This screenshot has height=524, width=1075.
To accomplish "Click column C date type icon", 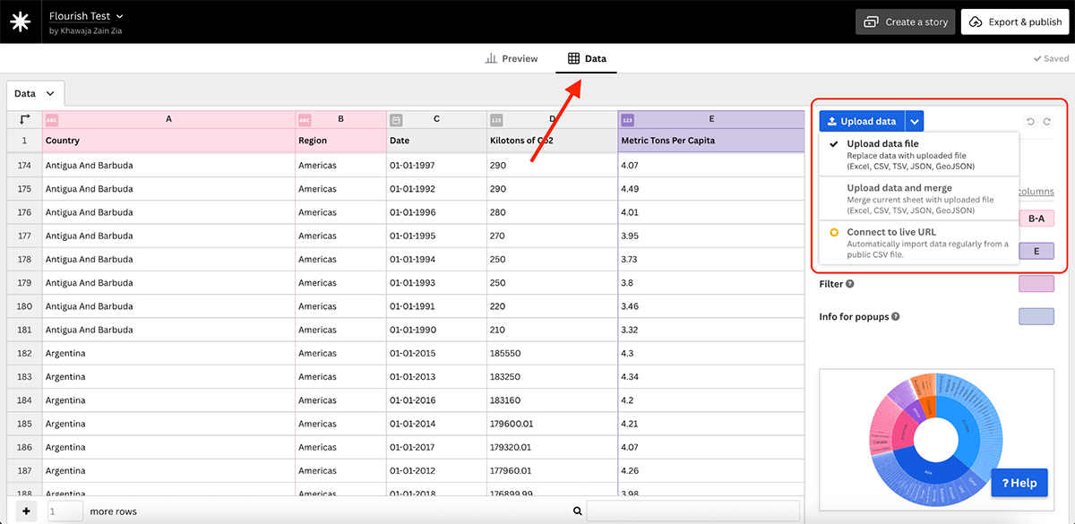I will [396, 119].
